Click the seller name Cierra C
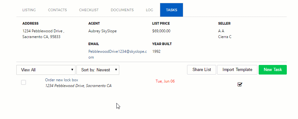Viewport: 298px width, 119px height. point(225,37)
